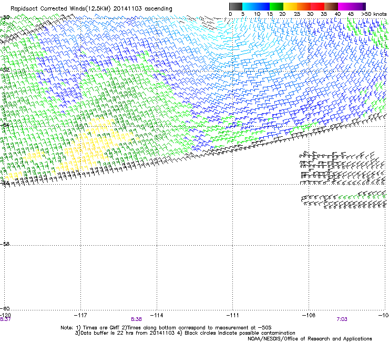Click the '30' legend scale label
This screenshot has width=389, height=342.
click(x=310, y=14)
